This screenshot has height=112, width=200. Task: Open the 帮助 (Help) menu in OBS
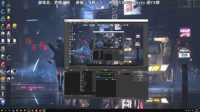pos(96,22)
